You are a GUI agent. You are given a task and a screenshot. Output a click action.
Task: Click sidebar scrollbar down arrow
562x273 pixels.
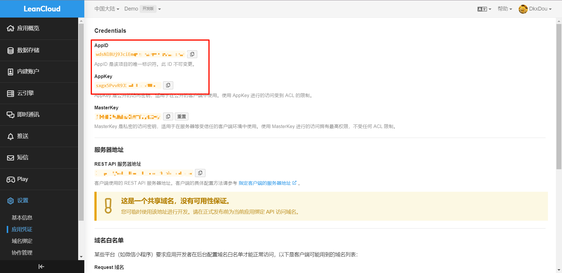tap(81, 257)
